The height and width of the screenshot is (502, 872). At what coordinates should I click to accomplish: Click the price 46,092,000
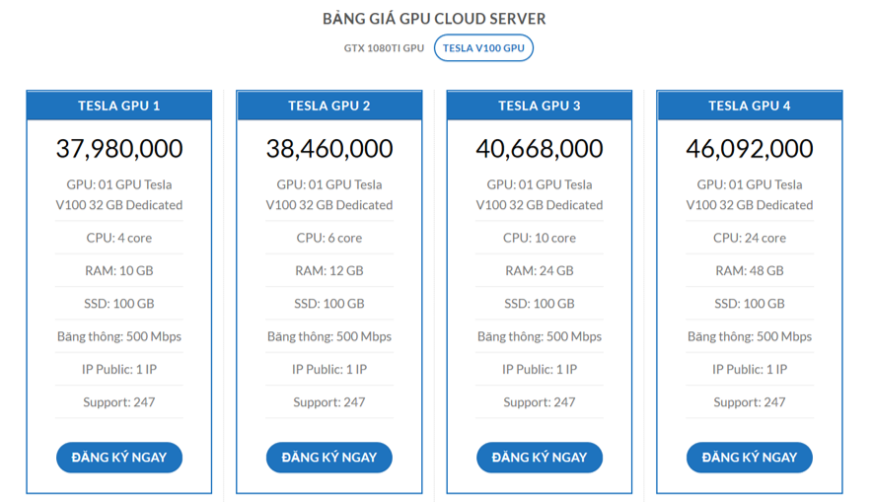[x=749, y=149]
